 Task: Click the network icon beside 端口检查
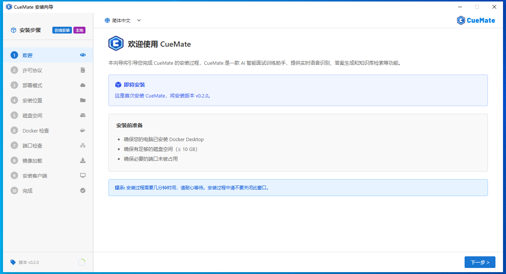tap(83, 145)
